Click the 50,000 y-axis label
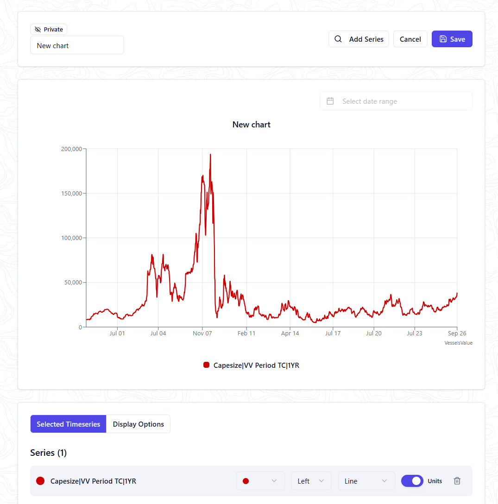 click(x=73, y=282)
